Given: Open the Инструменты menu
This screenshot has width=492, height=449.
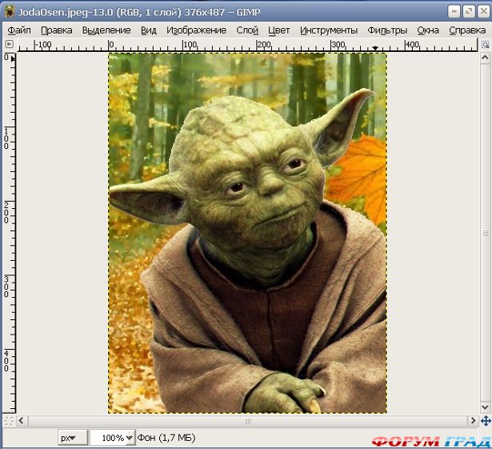Looking at the screenshot, I should 329,30.
